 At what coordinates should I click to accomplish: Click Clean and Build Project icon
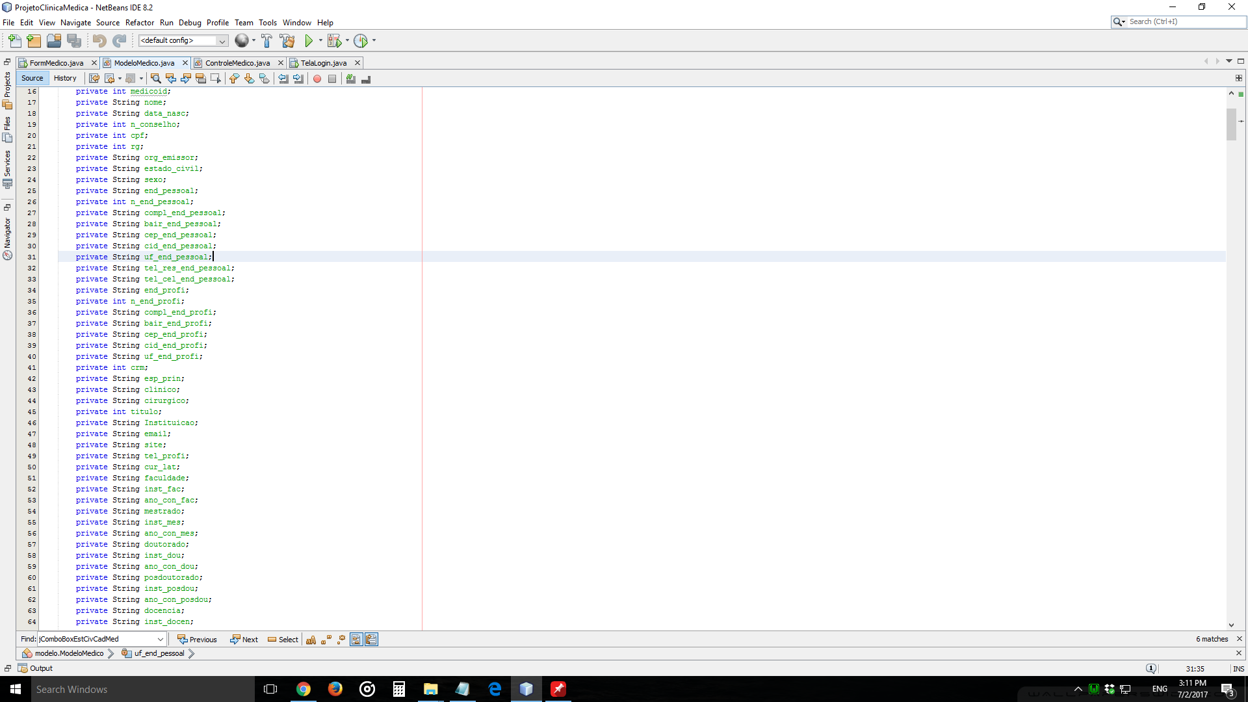(x=287, y=41)
